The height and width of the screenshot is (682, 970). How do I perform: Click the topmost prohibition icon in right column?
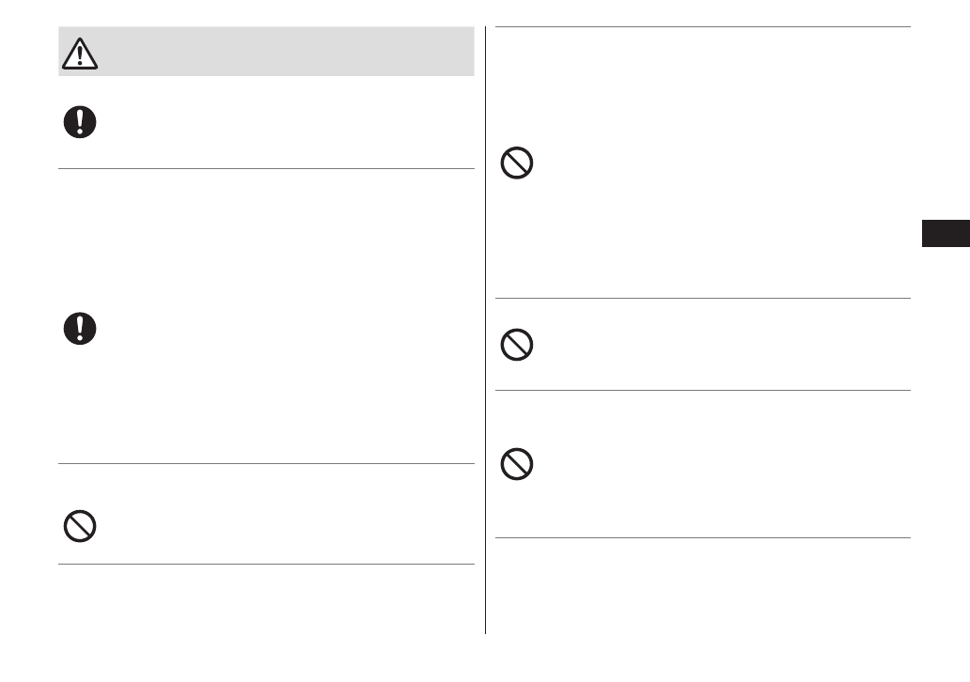(x=517, y=164)
